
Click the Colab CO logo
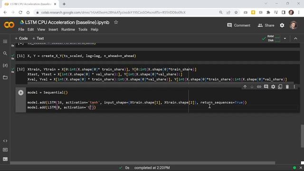coord(9,25)
